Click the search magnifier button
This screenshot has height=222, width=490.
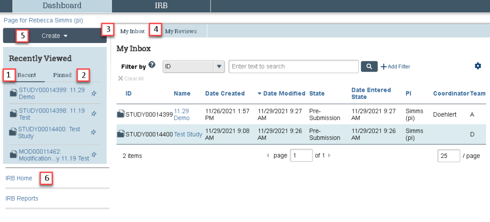(x=369, y=67)
